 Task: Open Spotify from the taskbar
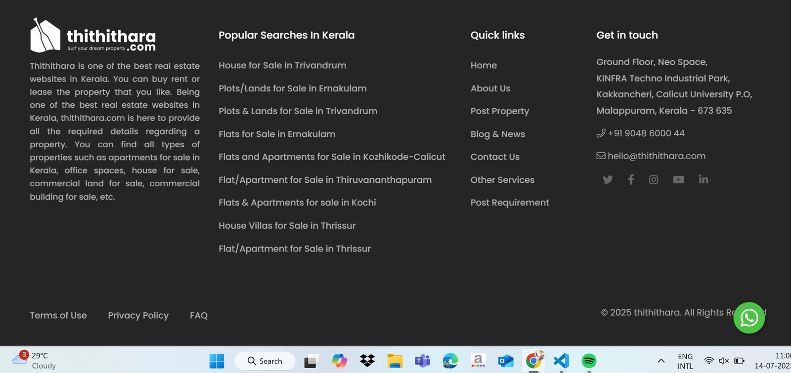[589, 361]
